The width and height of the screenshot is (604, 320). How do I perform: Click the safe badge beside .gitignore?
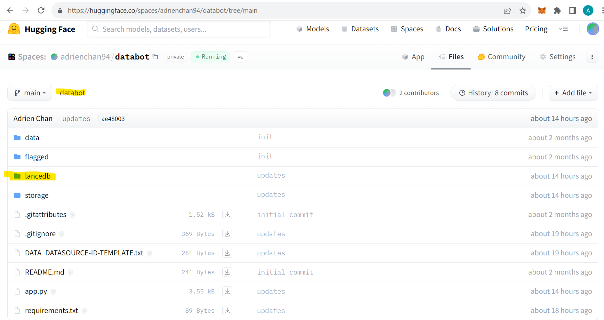click(x=62, y=234)
